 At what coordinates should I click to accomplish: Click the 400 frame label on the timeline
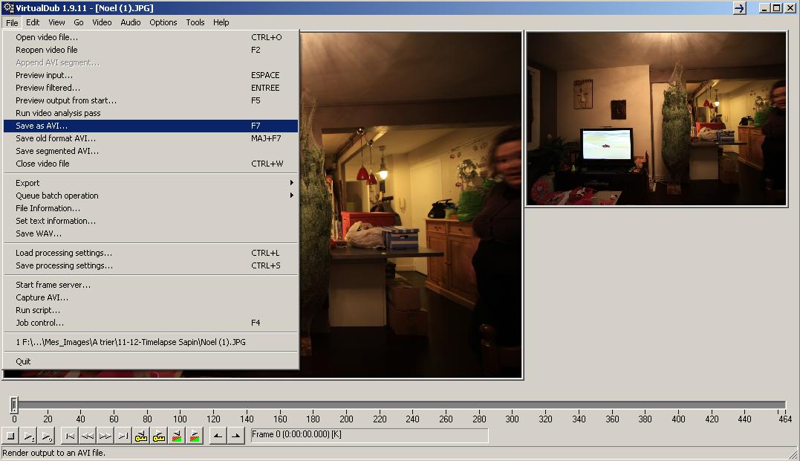[x=678, y=419]
